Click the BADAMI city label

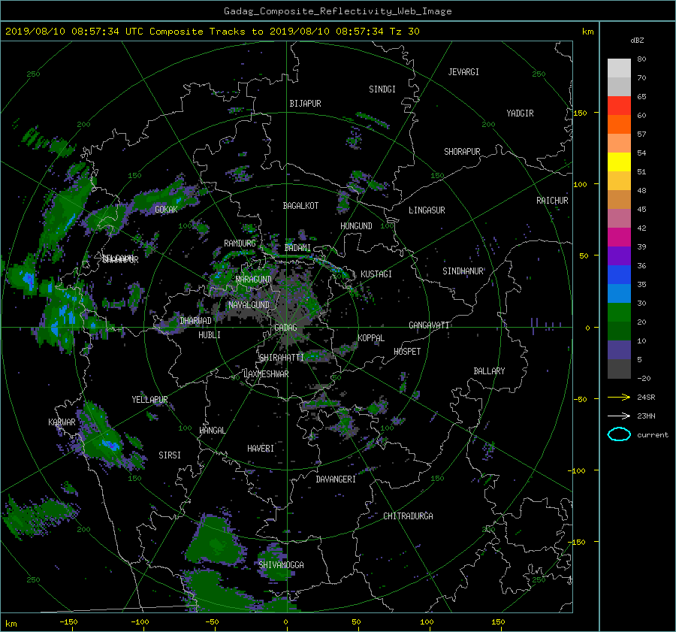pos(297,248)
